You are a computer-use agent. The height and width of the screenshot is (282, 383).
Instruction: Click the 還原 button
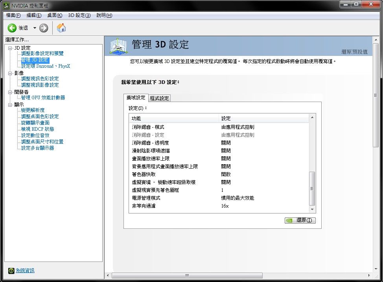point(300,221)
